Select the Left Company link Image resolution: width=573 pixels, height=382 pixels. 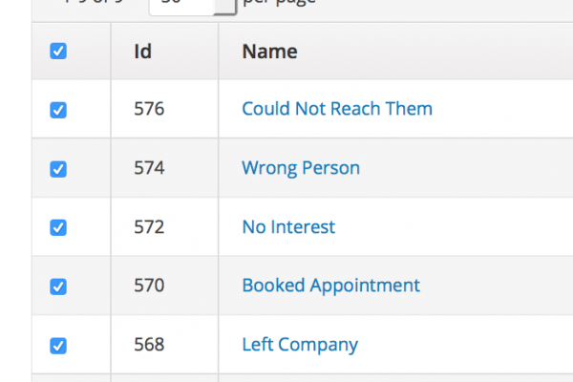300,345
